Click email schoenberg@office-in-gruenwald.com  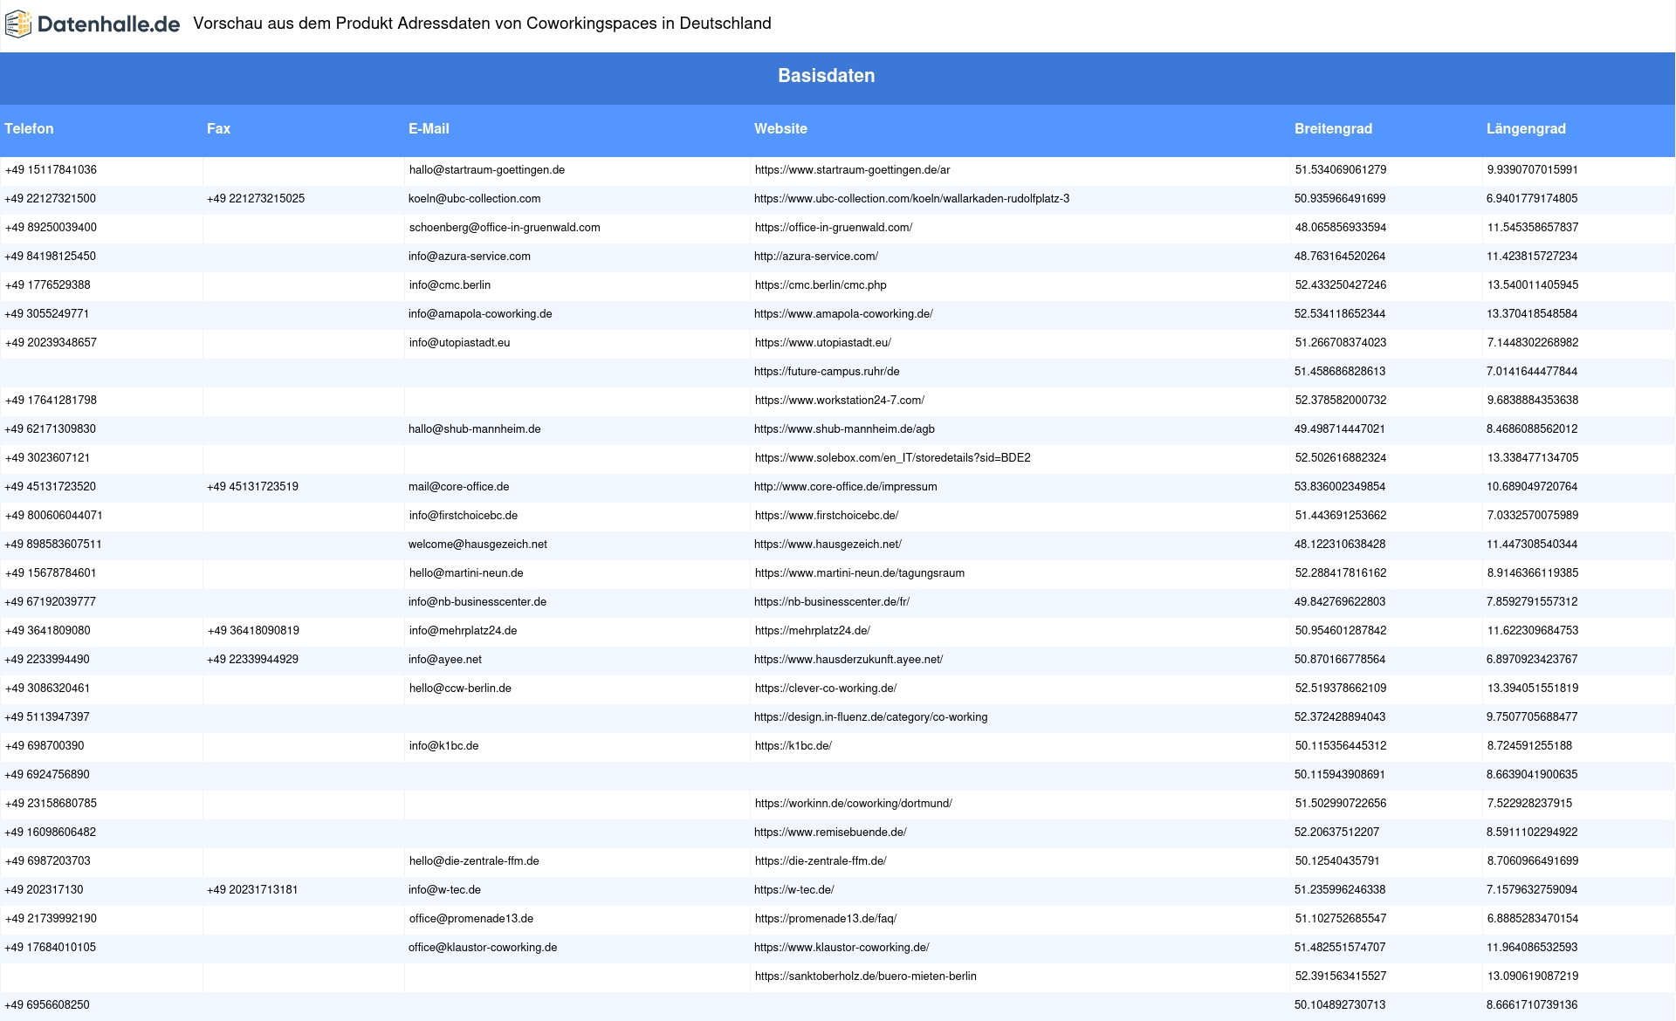click(505, 228)
